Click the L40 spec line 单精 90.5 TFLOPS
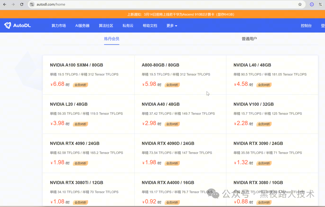The image size is (325, 207). click(x=270, y=74)
